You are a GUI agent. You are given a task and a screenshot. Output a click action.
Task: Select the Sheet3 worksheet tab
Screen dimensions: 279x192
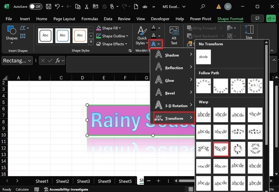point(83,181)
